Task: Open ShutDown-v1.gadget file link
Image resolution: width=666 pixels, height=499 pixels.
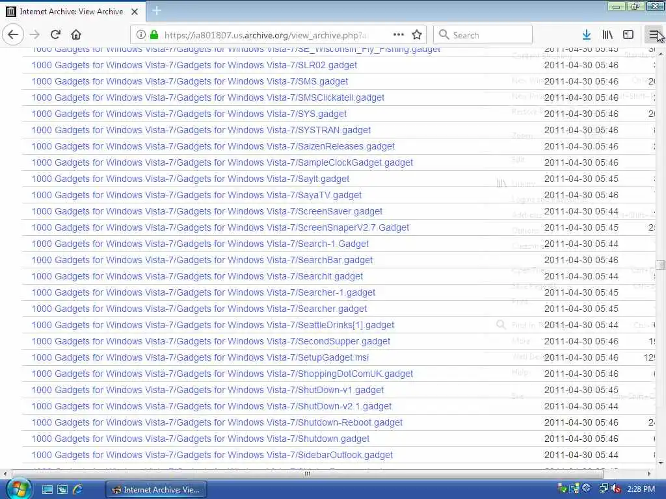Action: (x=207, y=390)
